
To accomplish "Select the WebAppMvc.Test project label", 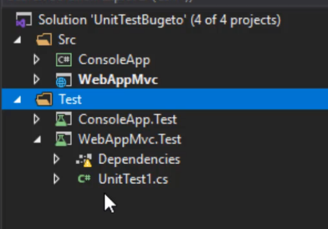I will point(130,139).
